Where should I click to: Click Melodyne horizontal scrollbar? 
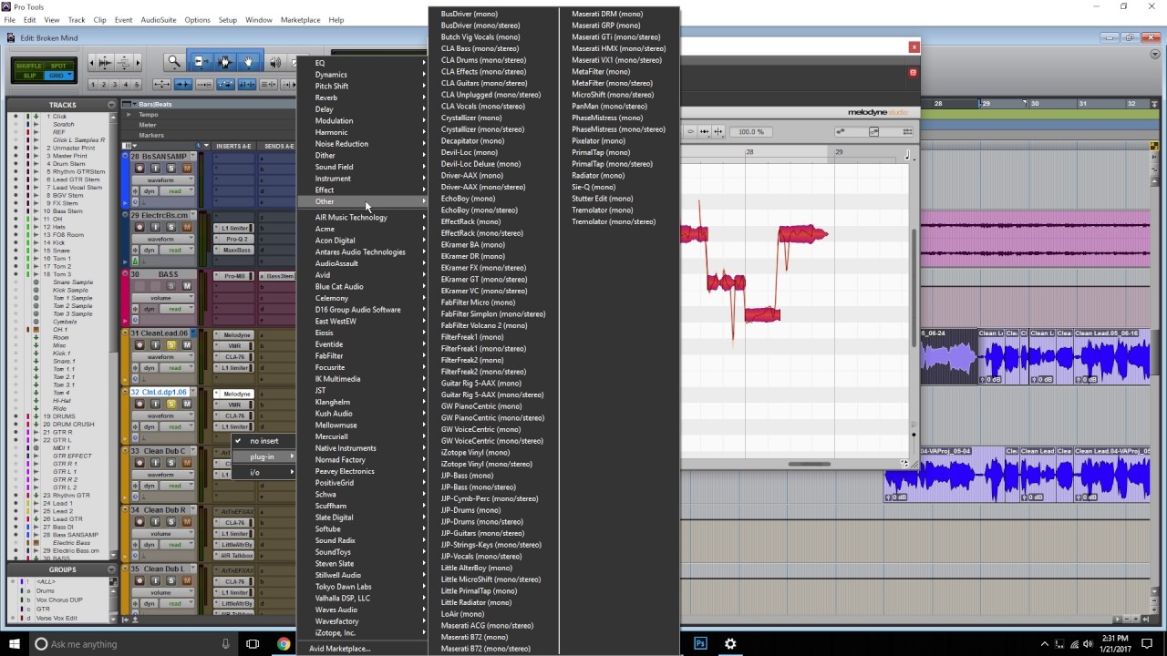(808, 464)
